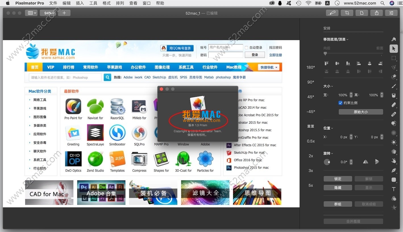Open the Effects star tool
The width and height of the screenshot is (403, 232).
tap(394, 208)
